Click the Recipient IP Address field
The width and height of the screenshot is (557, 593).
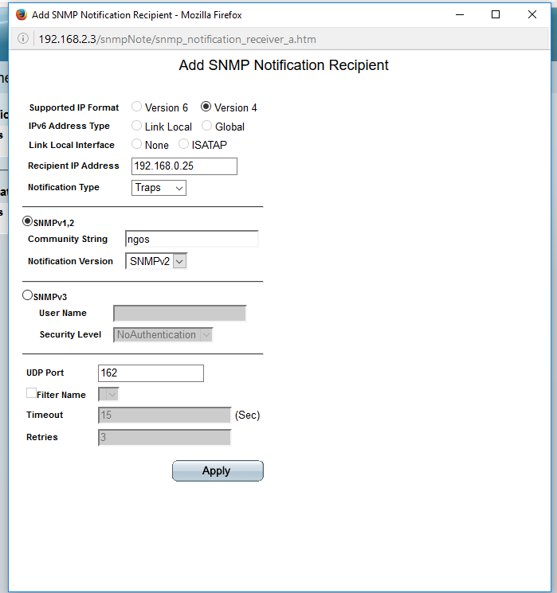184,166
